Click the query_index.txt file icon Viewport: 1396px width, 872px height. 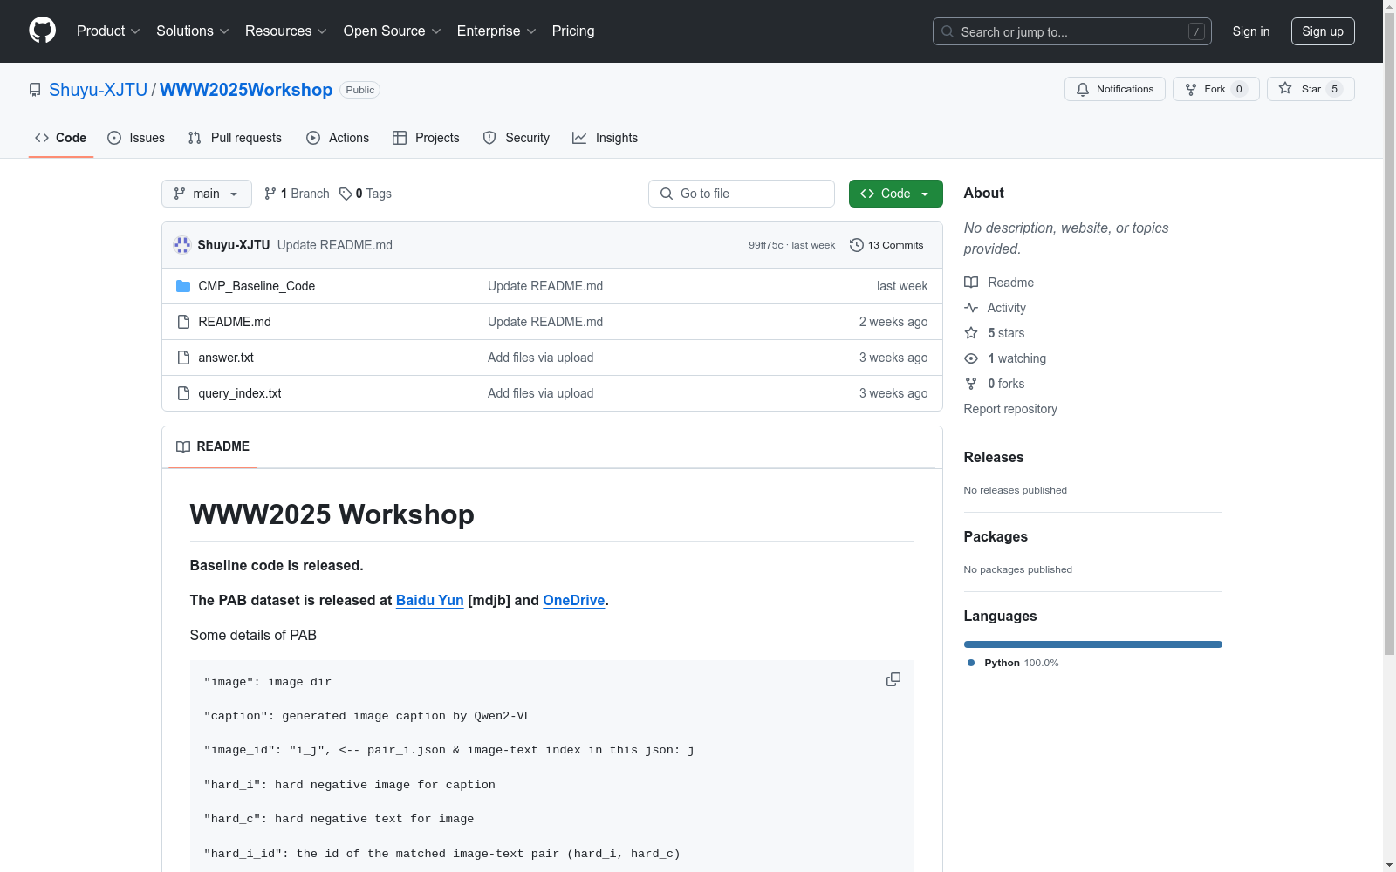(183, 393)
